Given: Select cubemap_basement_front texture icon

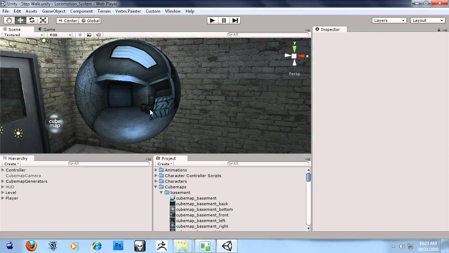Looking at the screenshot, I should pyautogui.click(x=172, y=215).
